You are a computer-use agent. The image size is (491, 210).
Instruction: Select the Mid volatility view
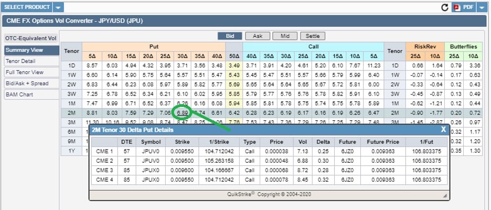[x=285, y=36]
